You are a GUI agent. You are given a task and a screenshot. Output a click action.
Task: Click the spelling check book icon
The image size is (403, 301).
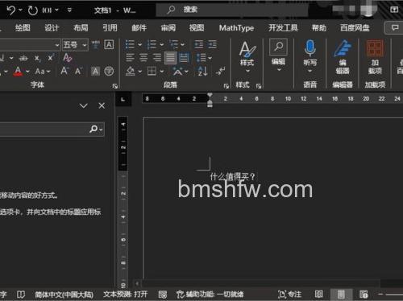click(x=21, y=295)
